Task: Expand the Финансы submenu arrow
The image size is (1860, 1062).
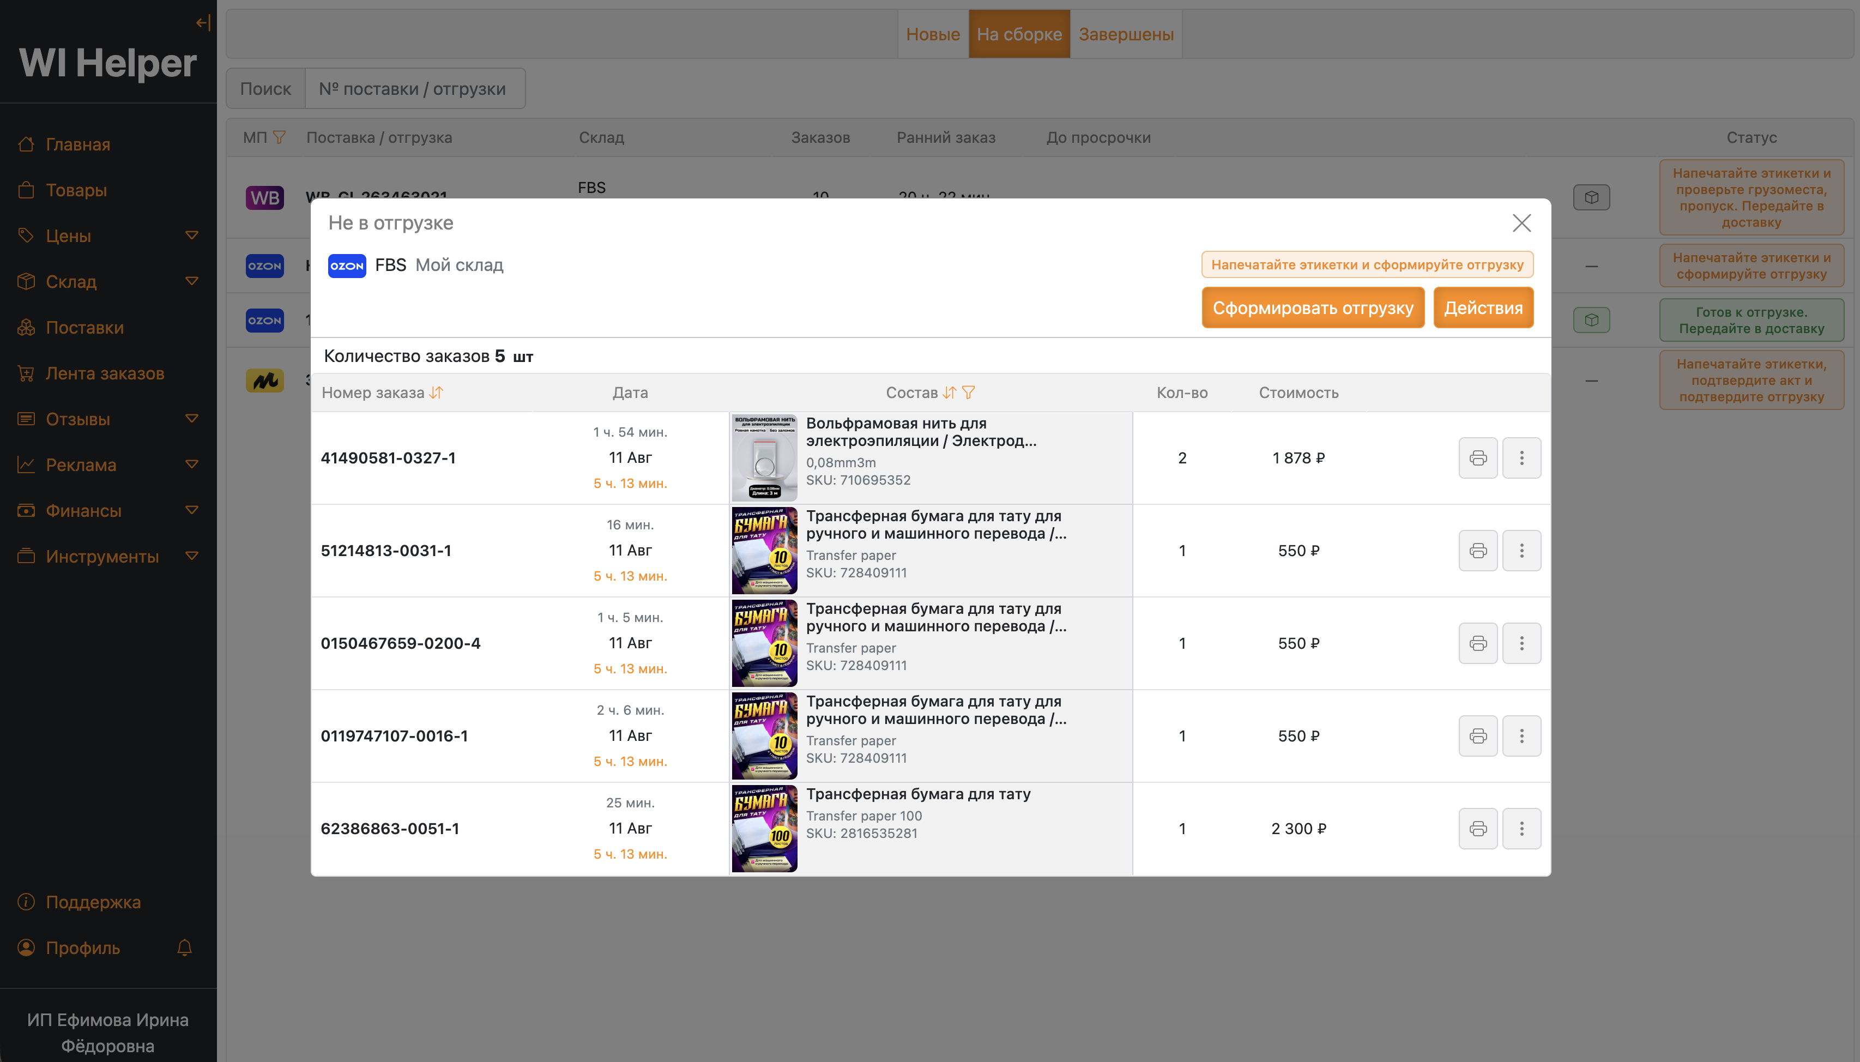Action: point(192,511)
